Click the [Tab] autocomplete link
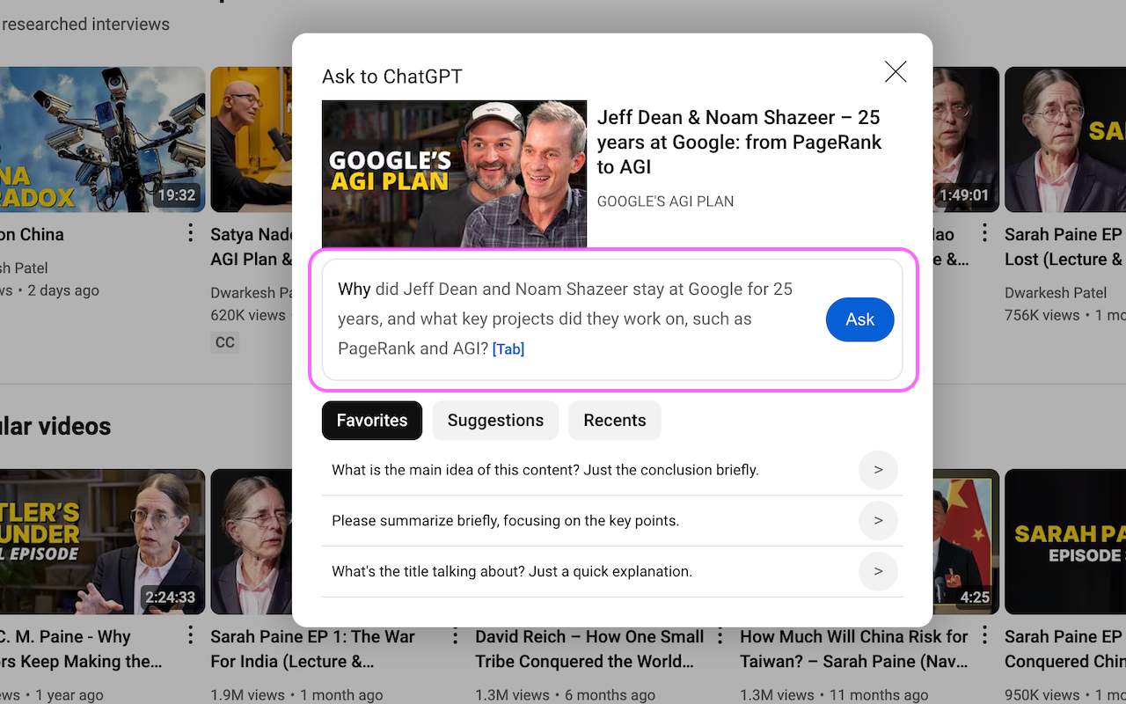This screenshot has width=1126, height=704. (508, 348)
